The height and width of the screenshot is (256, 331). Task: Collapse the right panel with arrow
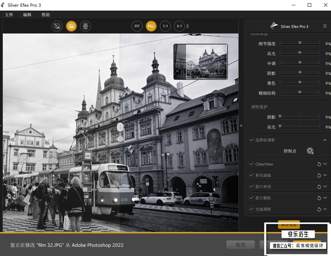242,126
